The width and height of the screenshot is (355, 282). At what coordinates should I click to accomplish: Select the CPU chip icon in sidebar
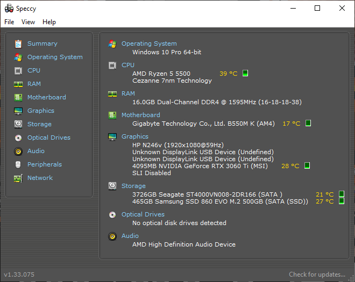tap(18, 71)
